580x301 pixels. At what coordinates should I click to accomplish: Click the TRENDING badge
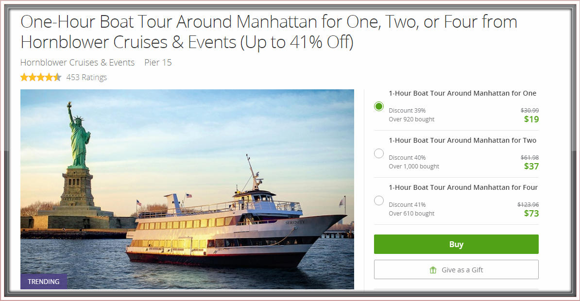click(44, 281)
